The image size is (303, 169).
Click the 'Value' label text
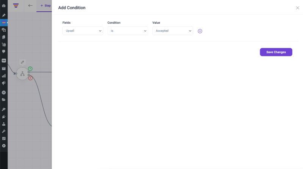(x=156, y=23)
